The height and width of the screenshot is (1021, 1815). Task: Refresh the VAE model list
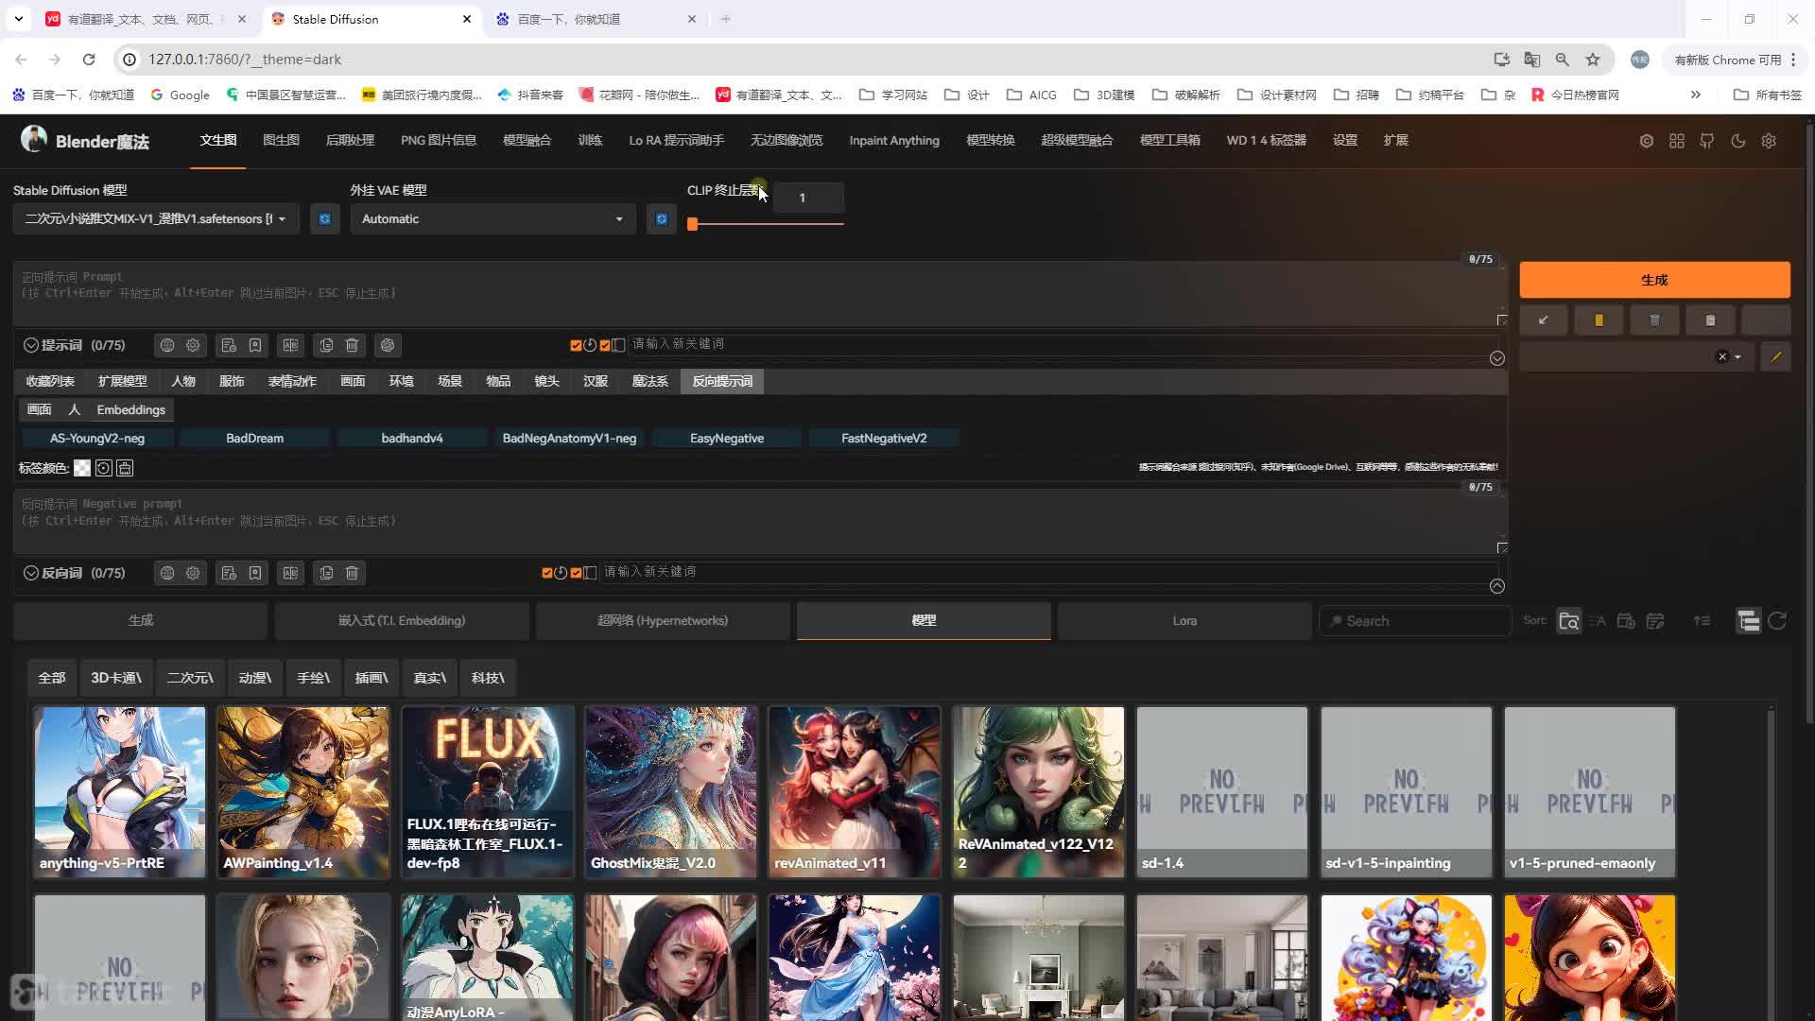pos(662,219)
